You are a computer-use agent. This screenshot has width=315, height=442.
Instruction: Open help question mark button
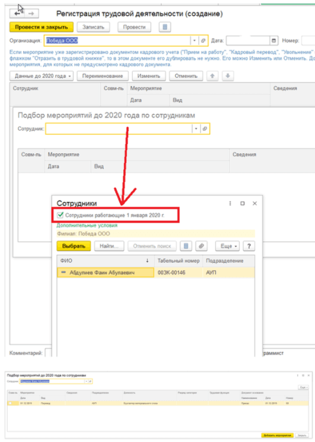[249, 246]
